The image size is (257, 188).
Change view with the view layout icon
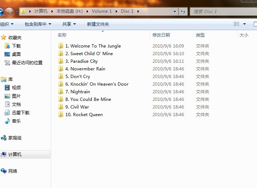237,24
